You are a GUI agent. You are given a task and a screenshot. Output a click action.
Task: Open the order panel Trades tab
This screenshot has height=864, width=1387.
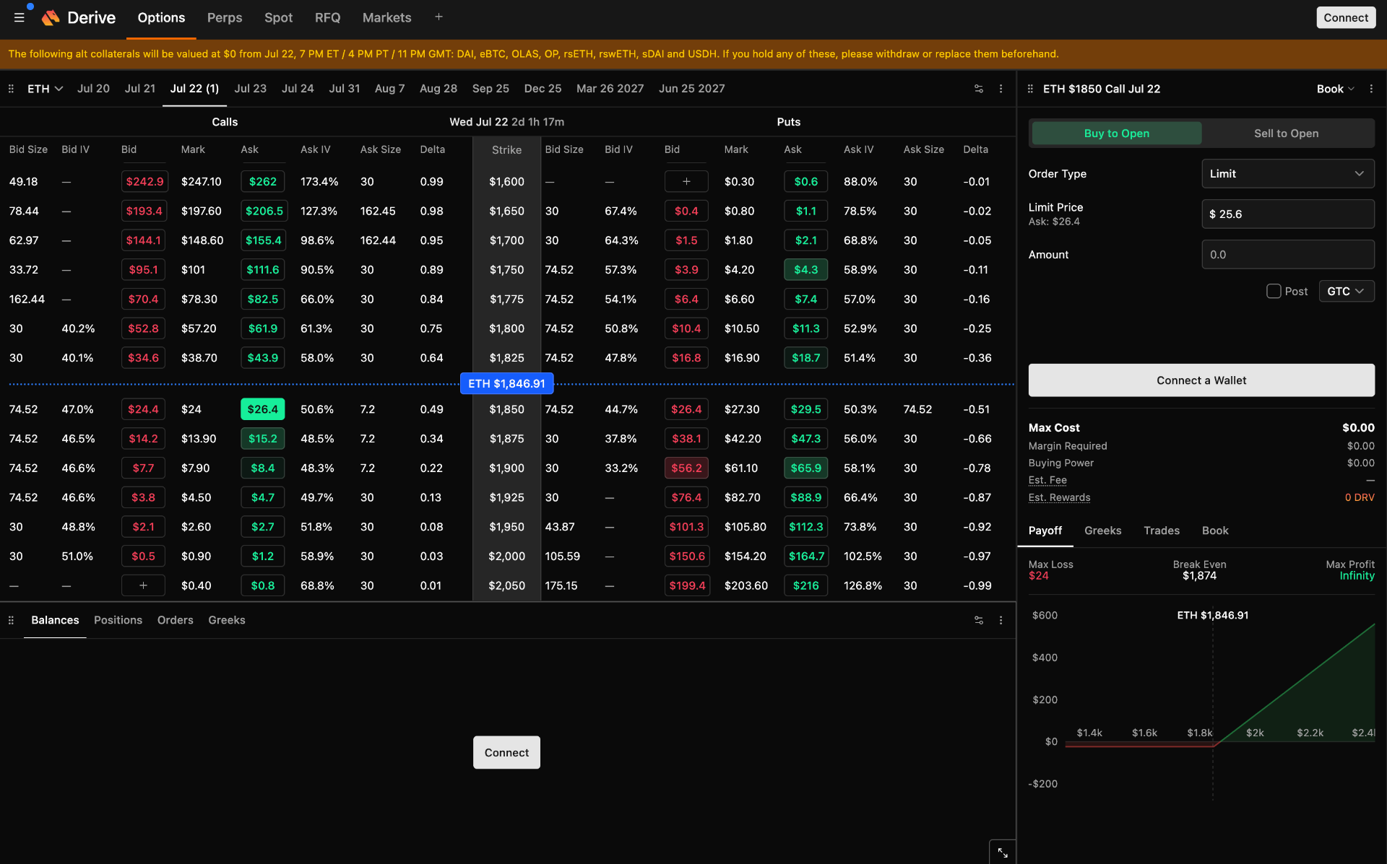point(1161,531)
